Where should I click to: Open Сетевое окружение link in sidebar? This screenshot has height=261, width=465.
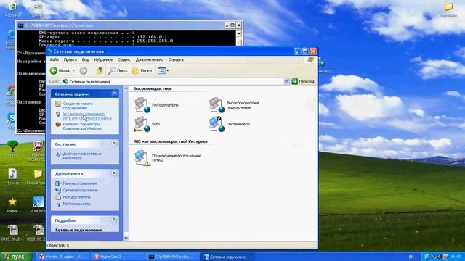(x=81, y=190)
